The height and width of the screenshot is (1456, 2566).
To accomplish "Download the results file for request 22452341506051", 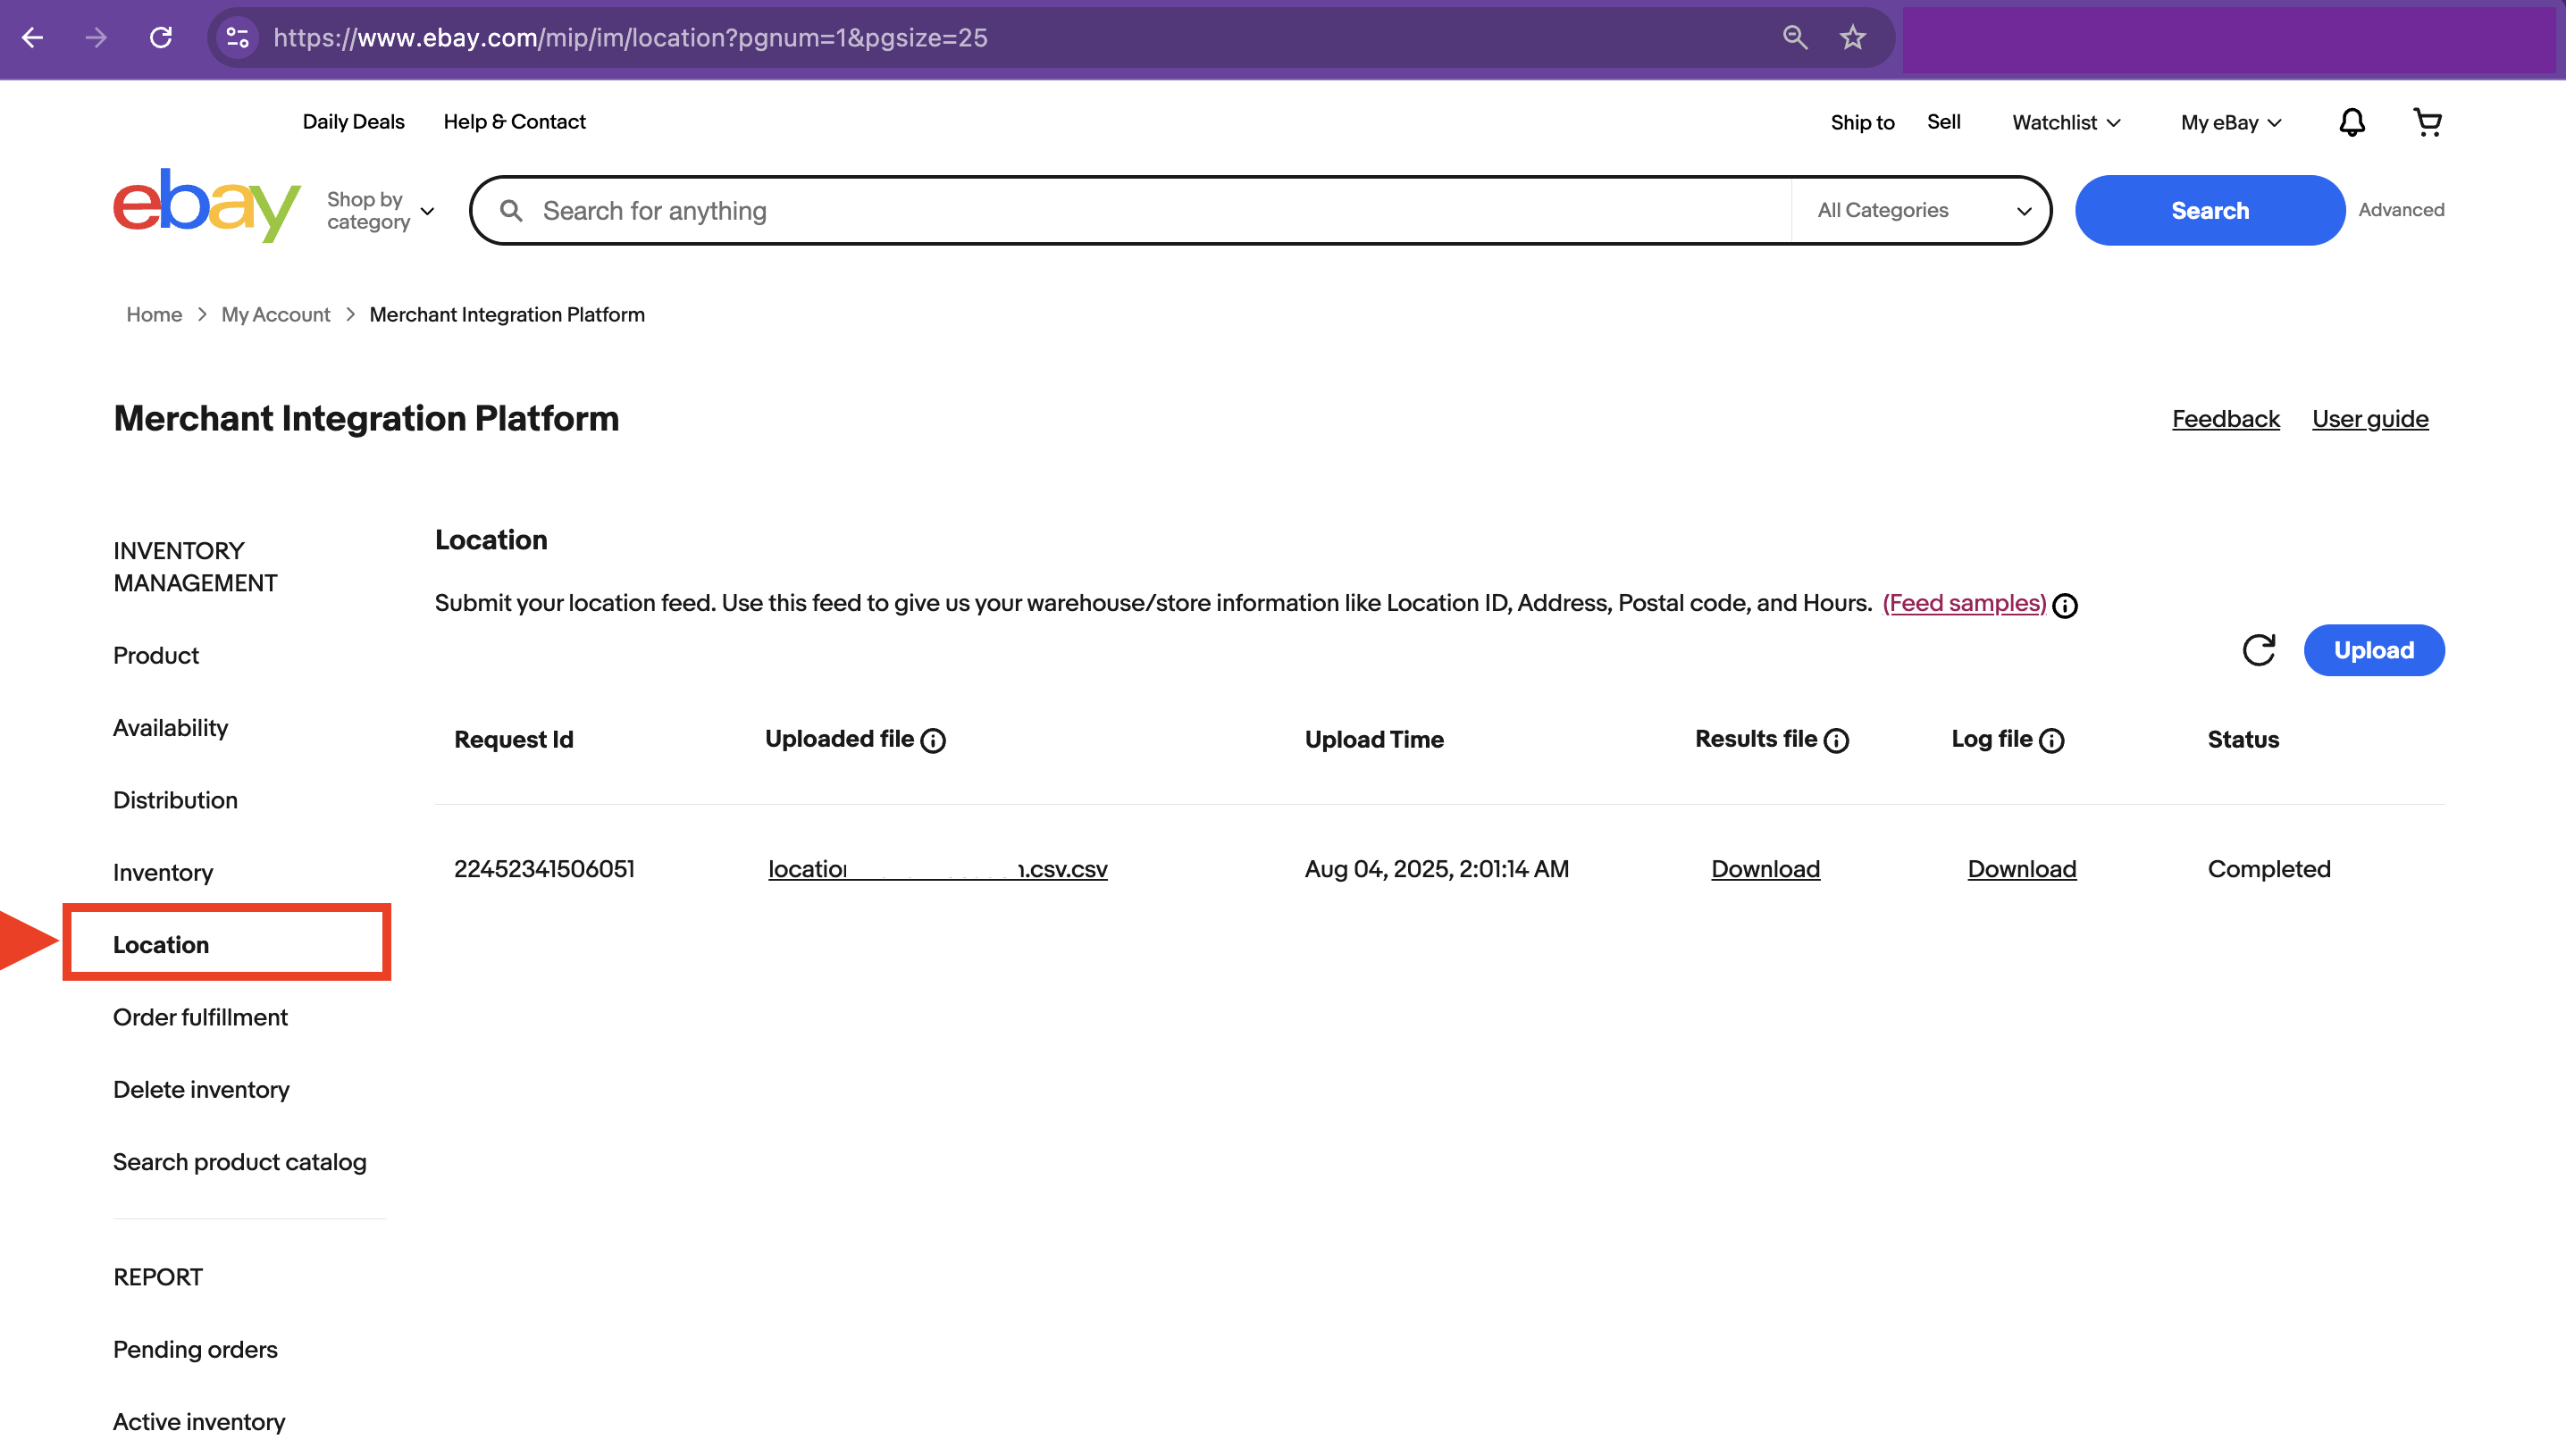I will pyautogui.click(x=1765, y=868).
